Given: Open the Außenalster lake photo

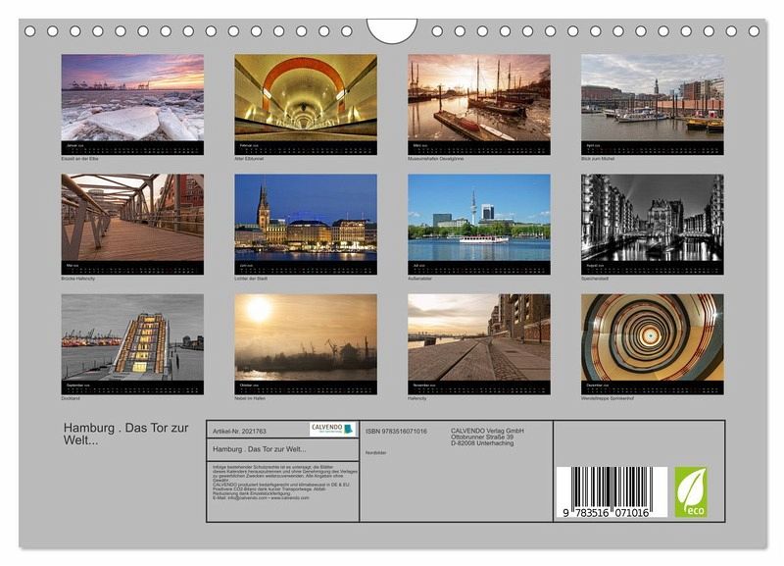Looking at the screenshot, I should 479,218.
